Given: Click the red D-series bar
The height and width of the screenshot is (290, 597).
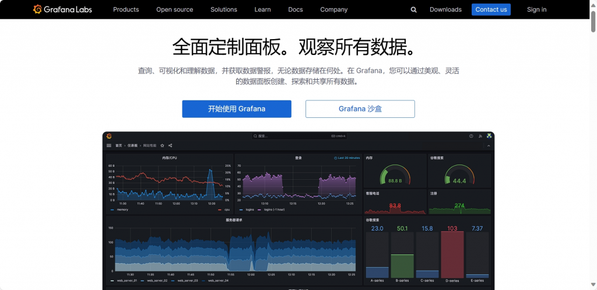Looking at the screenshot, I should point(452,254).
